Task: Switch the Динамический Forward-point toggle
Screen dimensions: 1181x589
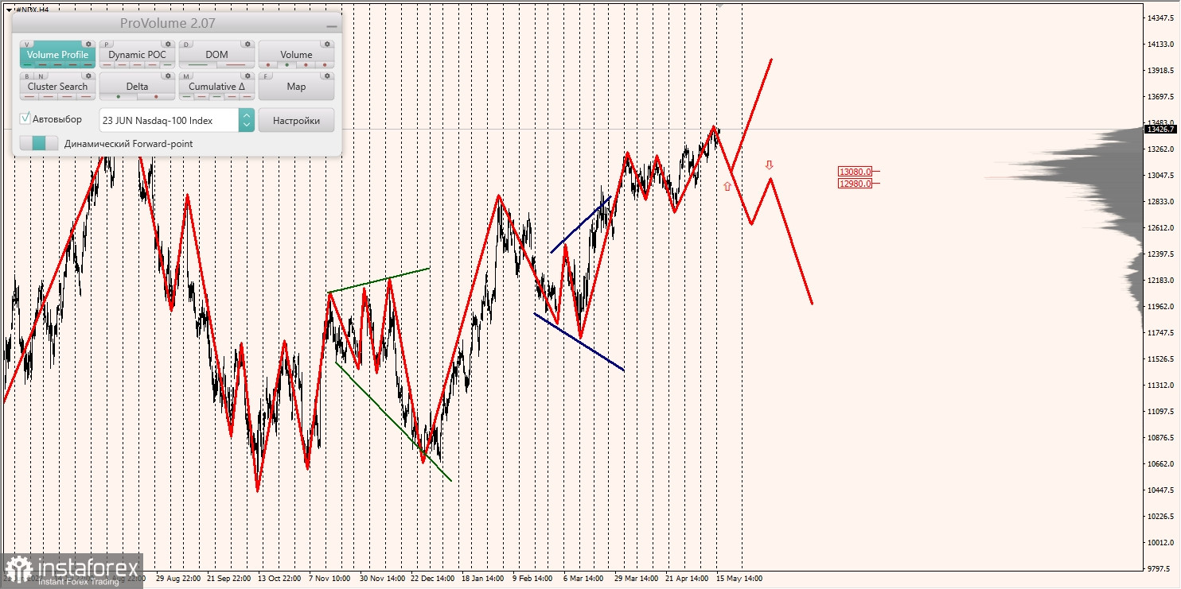Action: click(x=39, y=143)
